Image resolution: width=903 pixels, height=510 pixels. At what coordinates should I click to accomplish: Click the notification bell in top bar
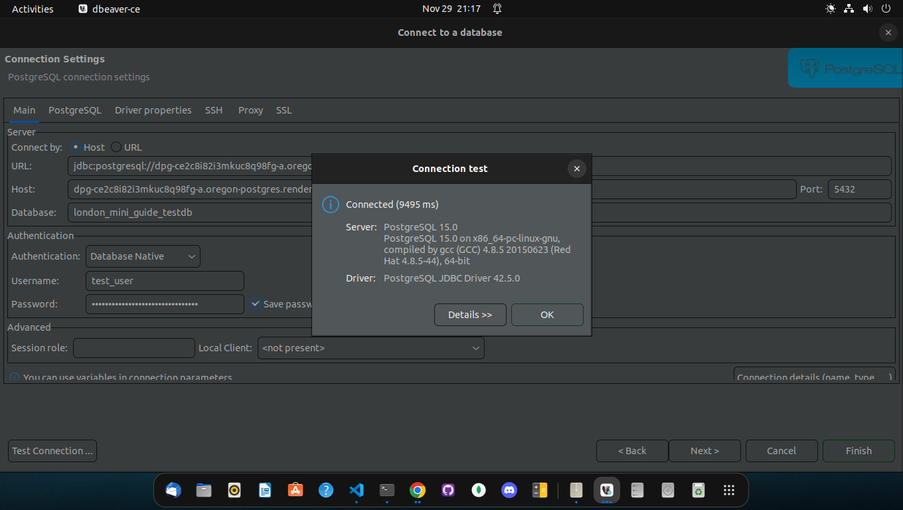(x=497, y=9)
